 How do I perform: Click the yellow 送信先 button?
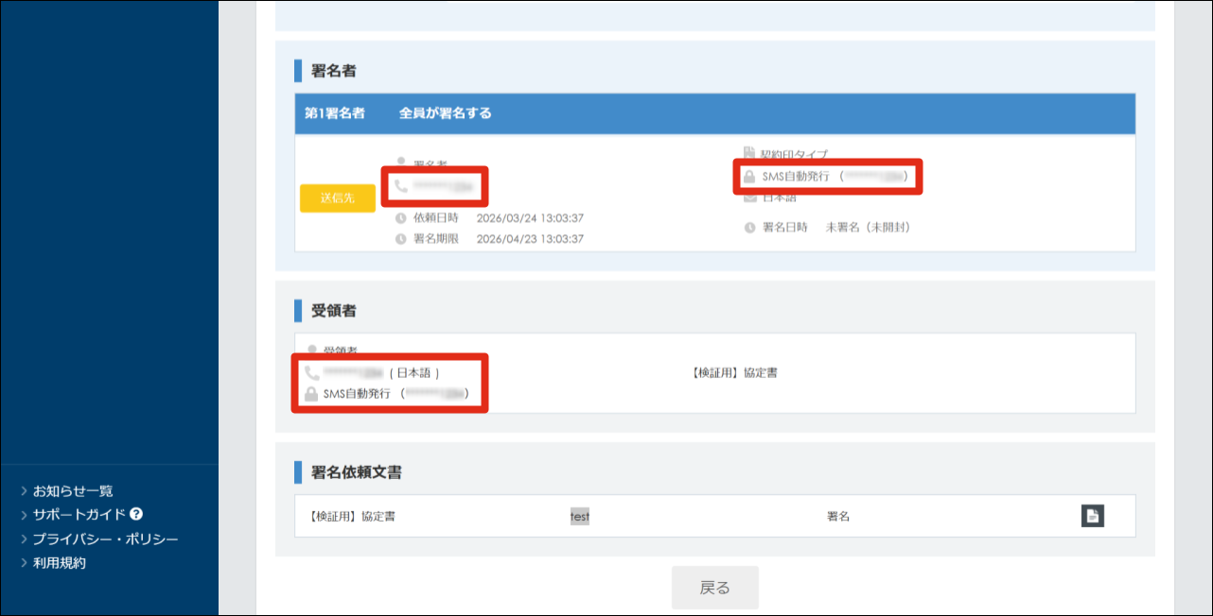click(x=337, y=198)
